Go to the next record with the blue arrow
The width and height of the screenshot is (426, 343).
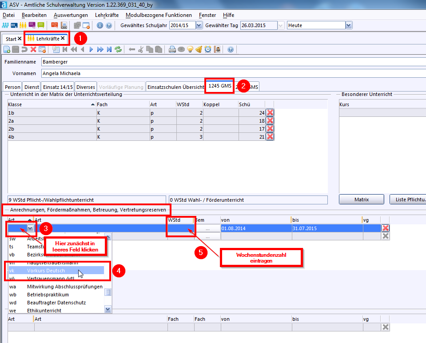(x=92, y=49)
